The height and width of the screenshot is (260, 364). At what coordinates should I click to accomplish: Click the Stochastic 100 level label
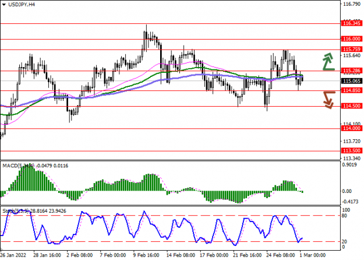pos(346,210)
